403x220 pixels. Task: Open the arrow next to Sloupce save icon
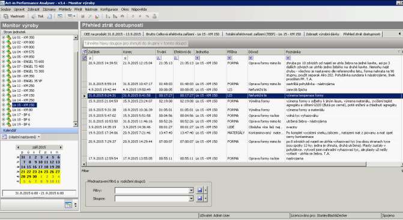(205, 198)
